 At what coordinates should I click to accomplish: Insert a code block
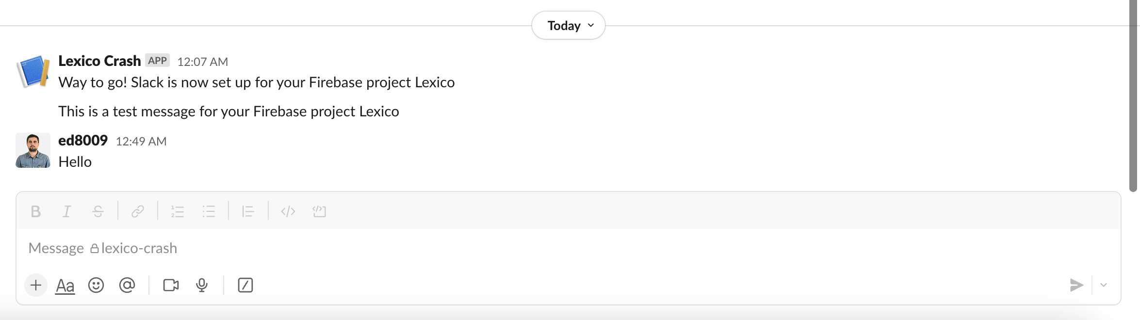[319, 211]
